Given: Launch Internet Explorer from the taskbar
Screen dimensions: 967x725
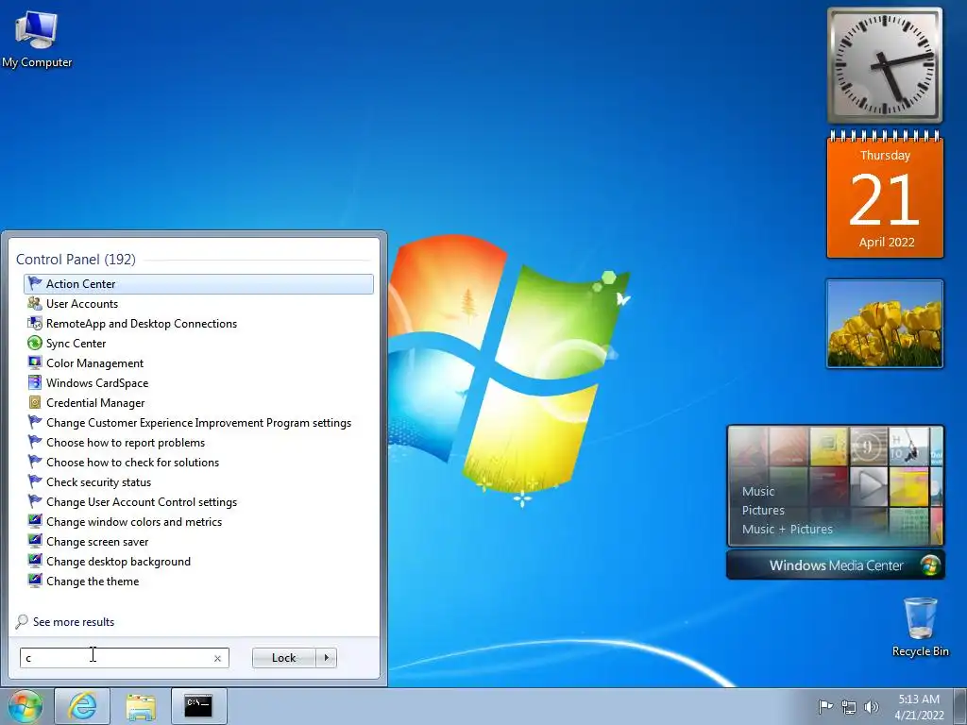Looking at the screenshot, I should pos(82,706).
